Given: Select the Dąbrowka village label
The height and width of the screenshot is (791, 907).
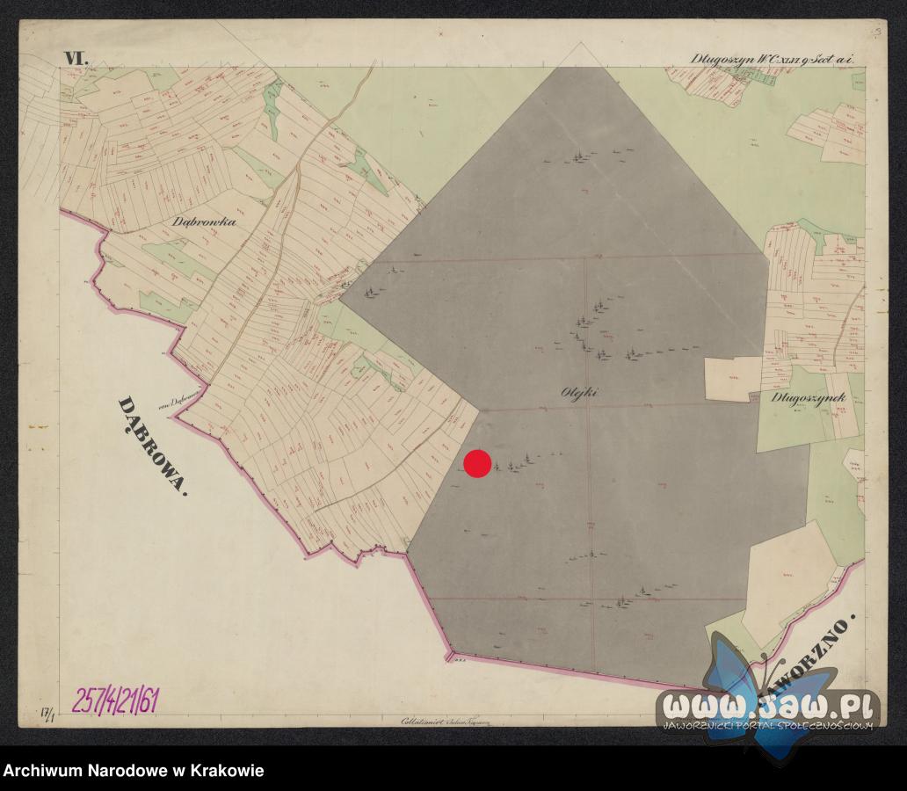Looking at the screenshot, I should click(x=204, y=223).
